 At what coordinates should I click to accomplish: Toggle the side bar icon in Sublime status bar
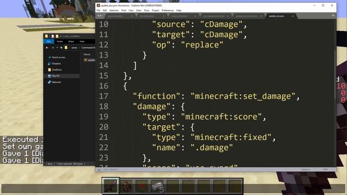[99, 170]
